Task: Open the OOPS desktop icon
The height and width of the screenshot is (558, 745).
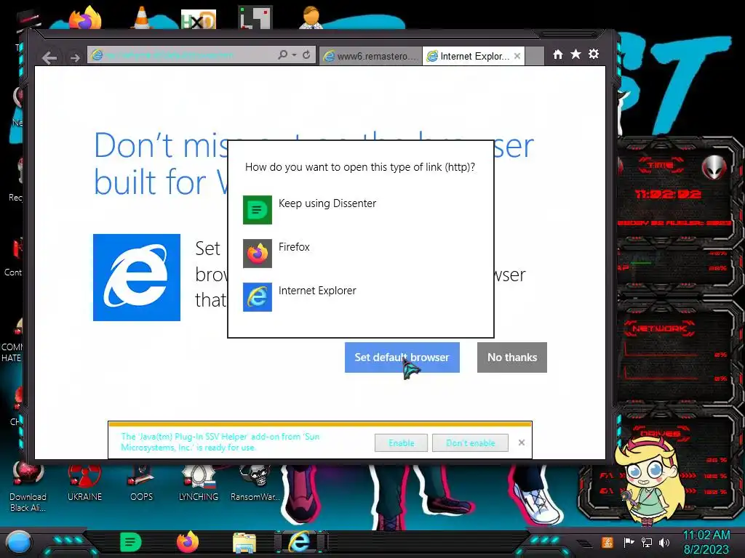Action: pyautogui.click(x=142, y=483)
